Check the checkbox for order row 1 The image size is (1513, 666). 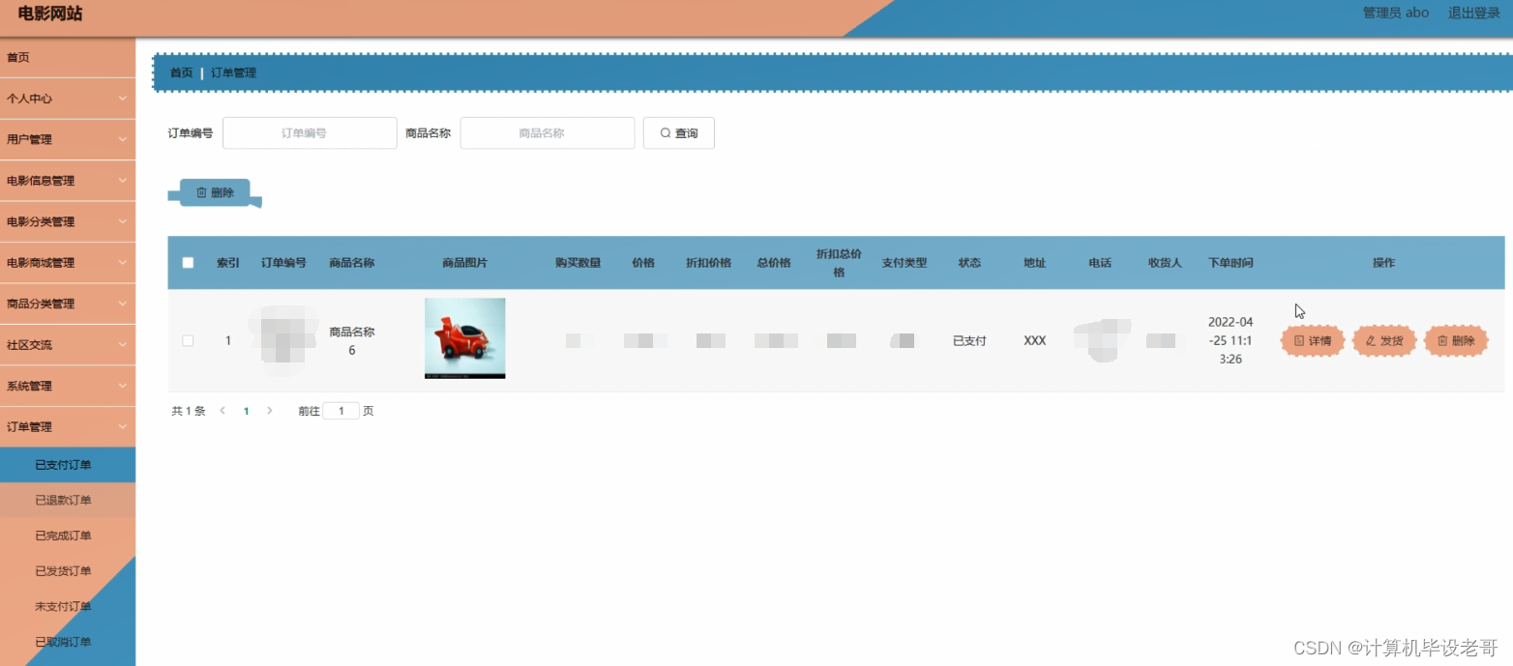point(188,340)
